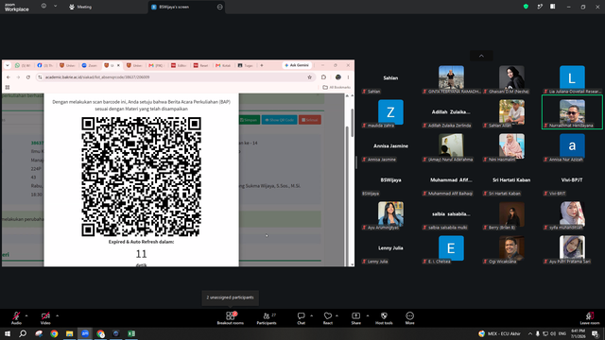Click the reload icon in shared browser
Image resolution: width=605 pixels, height=340 pixels.
tap(28, 77)
